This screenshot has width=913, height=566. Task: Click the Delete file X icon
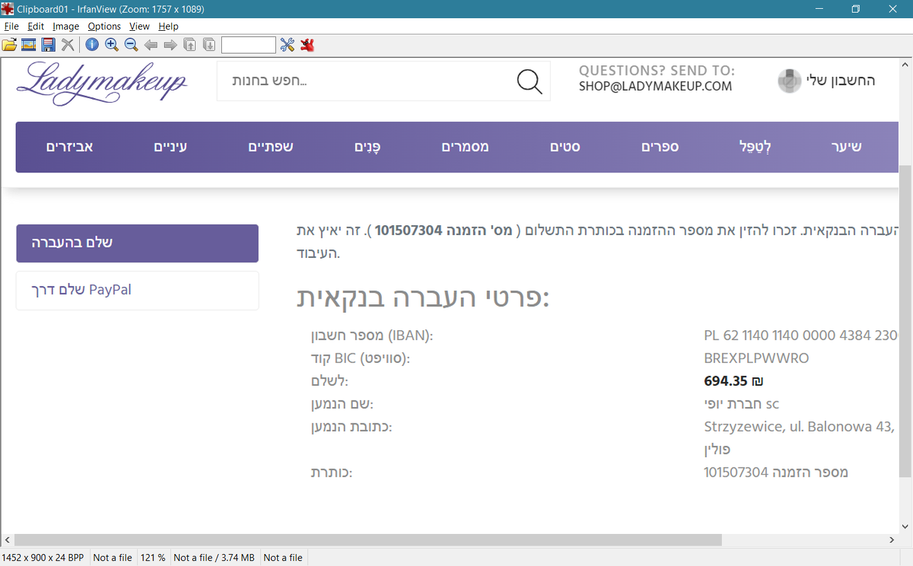68,45
